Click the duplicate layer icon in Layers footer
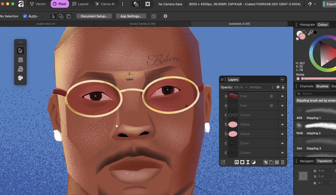Image resolution: width=336 pixels, height=195 pixels. point(266,162)
